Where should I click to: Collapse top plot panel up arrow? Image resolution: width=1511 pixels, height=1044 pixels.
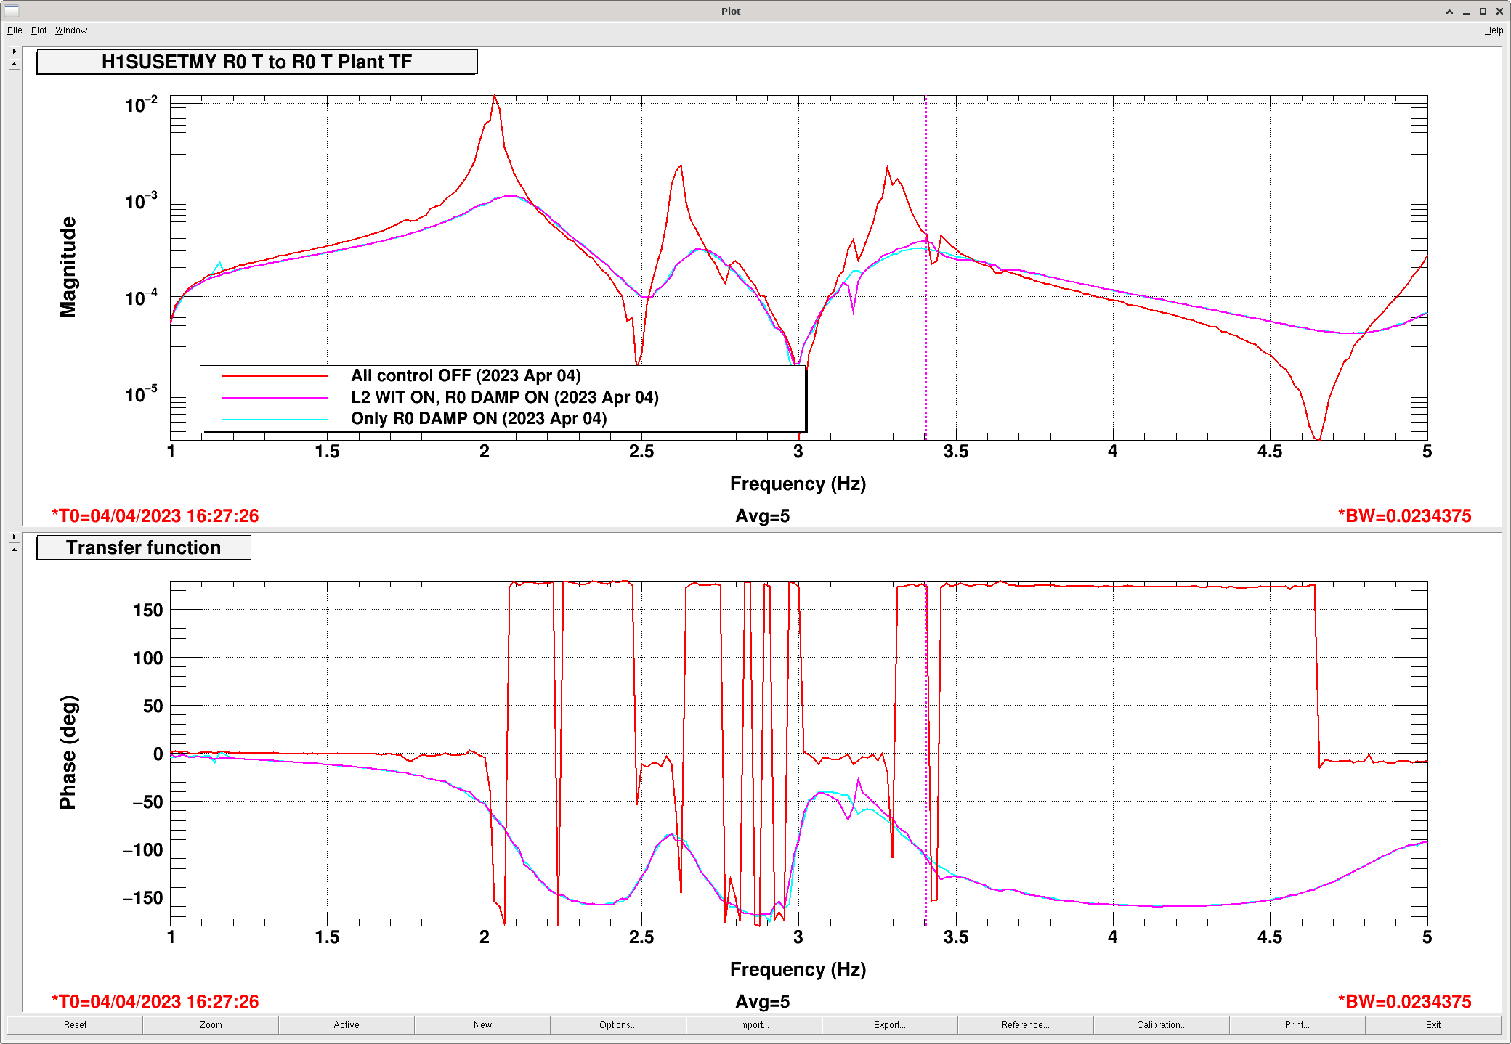(14, 64)
